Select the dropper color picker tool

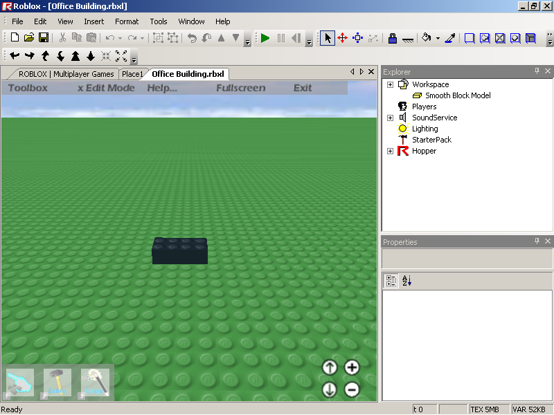(449, 38)
